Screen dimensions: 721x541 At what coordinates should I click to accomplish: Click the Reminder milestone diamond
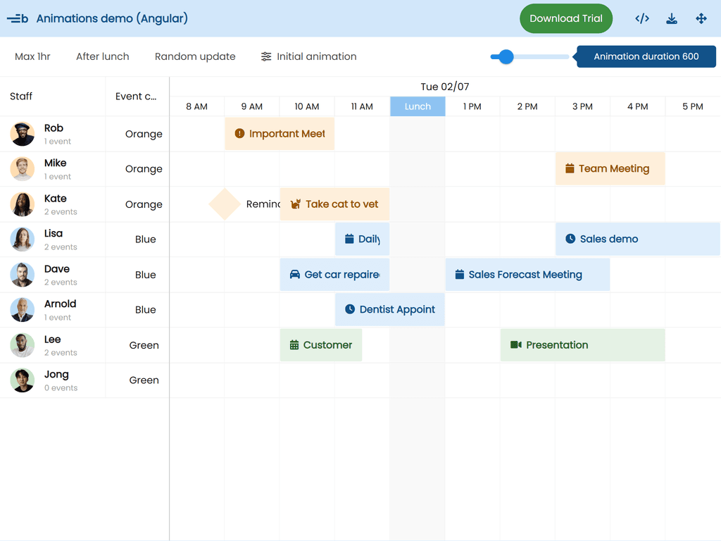[x=225, y=204]
